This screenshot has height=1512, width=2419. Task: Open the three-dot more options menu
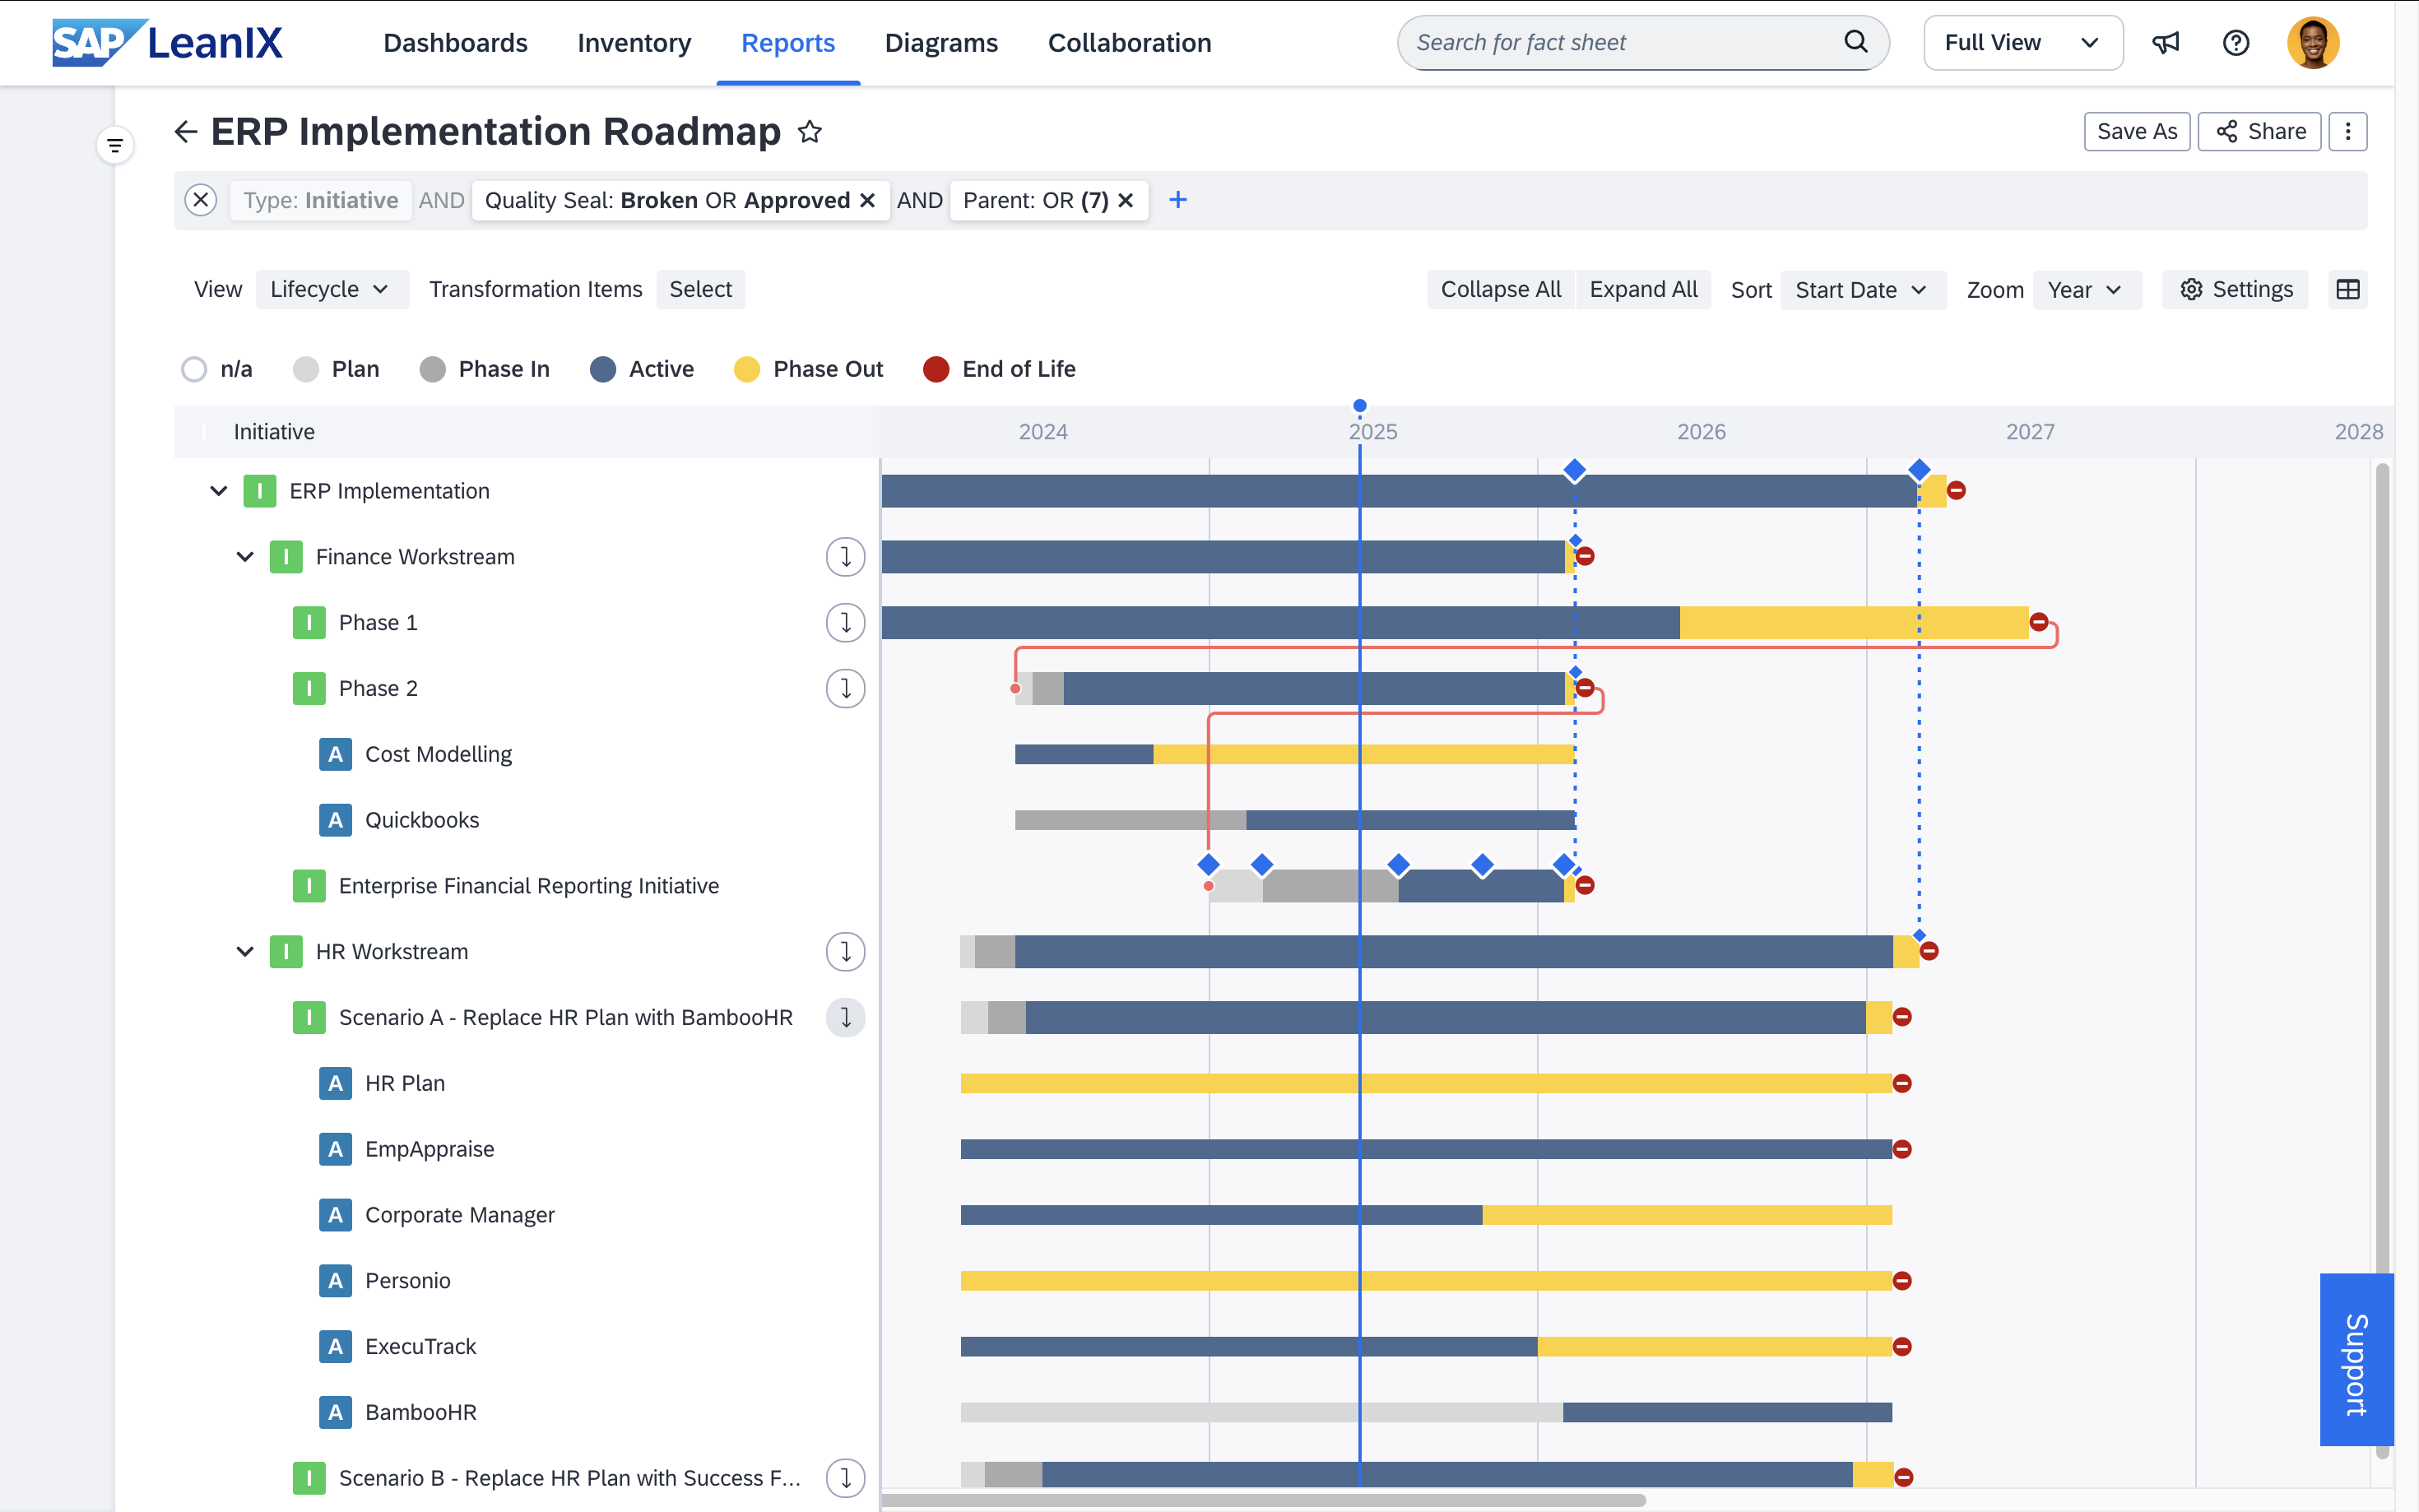pyautogui.click(x=2347, y=132)
